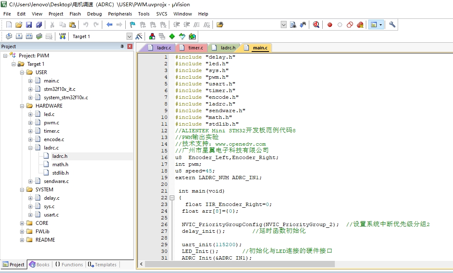This screenshot has height=273, width=453.
Task: Collapse the SYSTEM folder
Action: coord(22,190)
